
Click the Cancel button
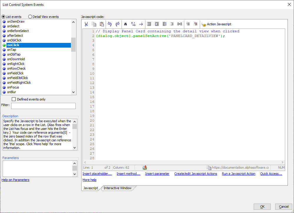[284, 207]
